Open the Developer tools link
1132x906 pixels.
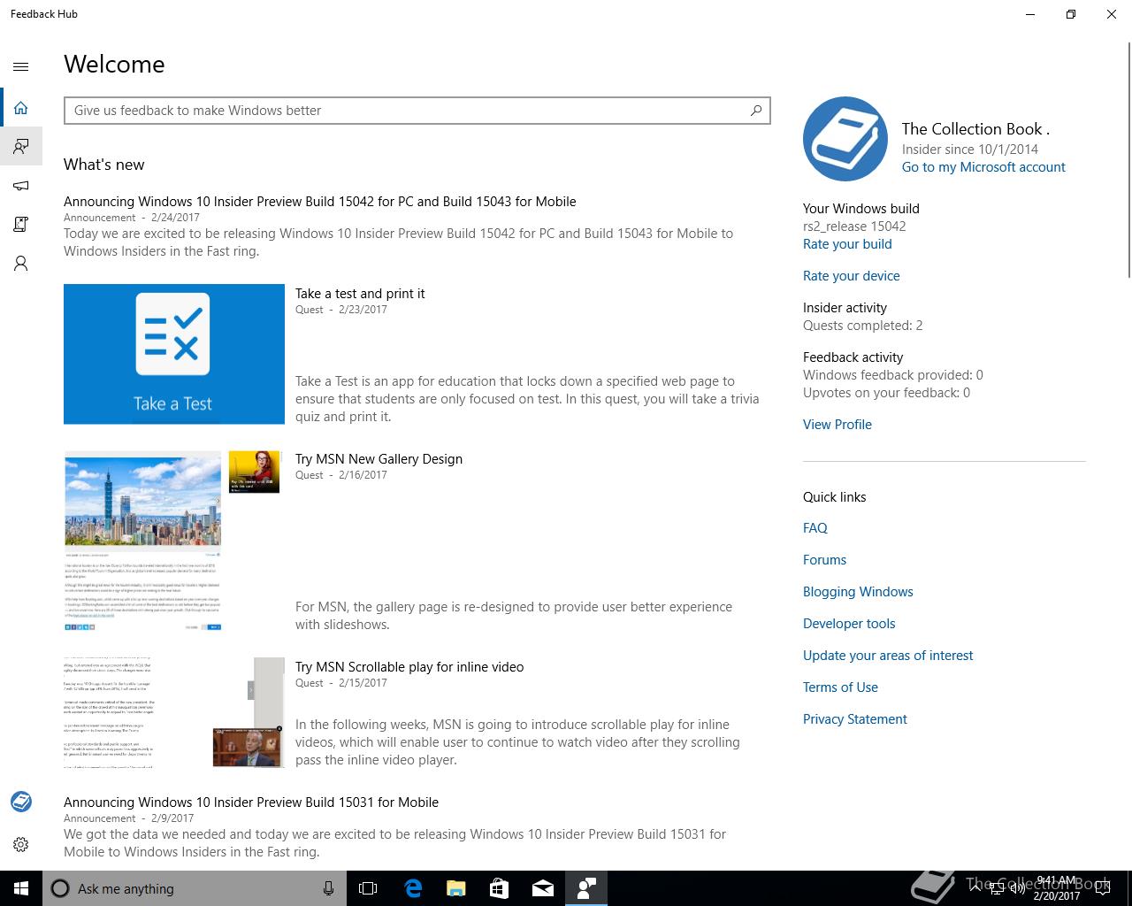click(x=849, y=624)
